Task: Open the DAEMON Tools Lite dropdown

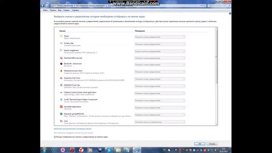Action: (160, 86)
